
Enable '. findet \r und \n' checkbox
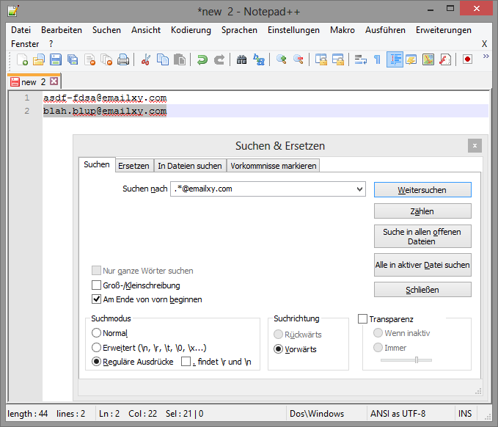coord(186,362)
